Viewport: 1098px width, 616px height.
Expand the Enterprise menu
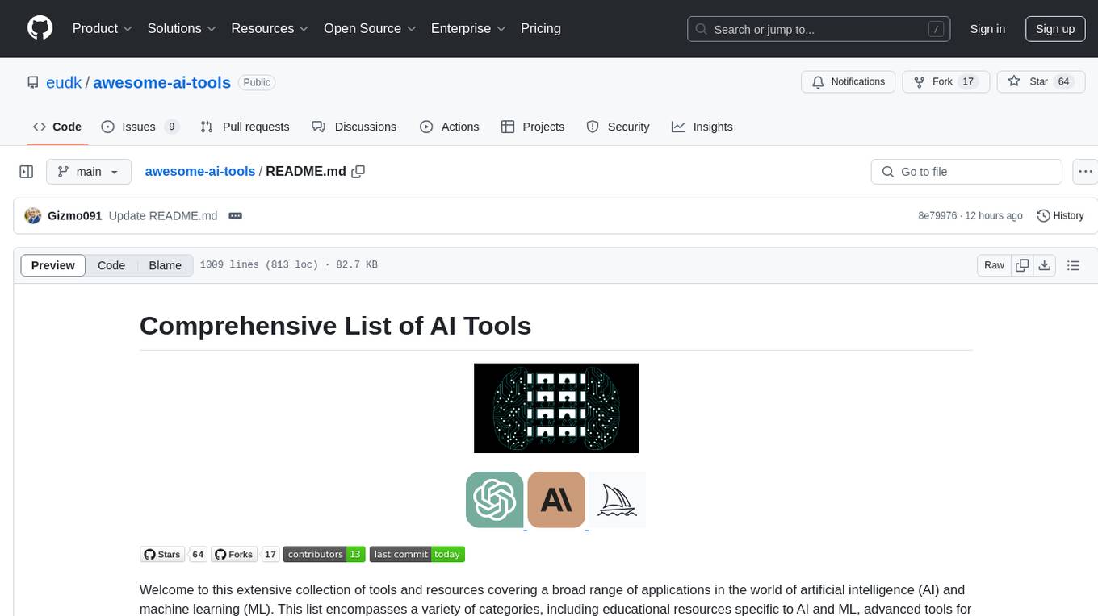click(468, 28)
